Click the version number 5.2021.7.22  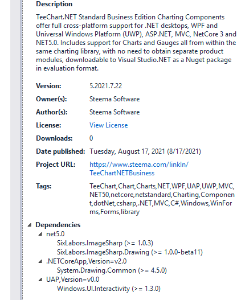click(105, 86)
